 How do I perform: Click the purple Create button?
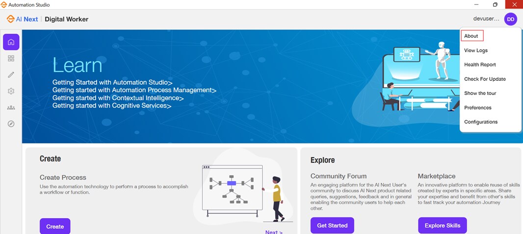(x=55, y=226)
